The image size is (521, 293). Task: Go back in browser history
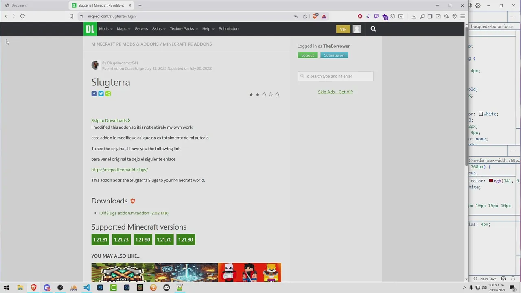click(6, 16)
